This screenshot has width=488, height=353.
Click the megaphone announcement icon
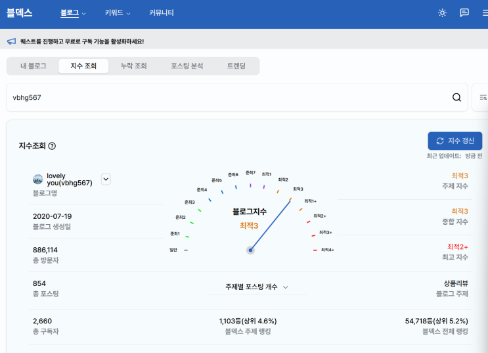coord(12,41)
